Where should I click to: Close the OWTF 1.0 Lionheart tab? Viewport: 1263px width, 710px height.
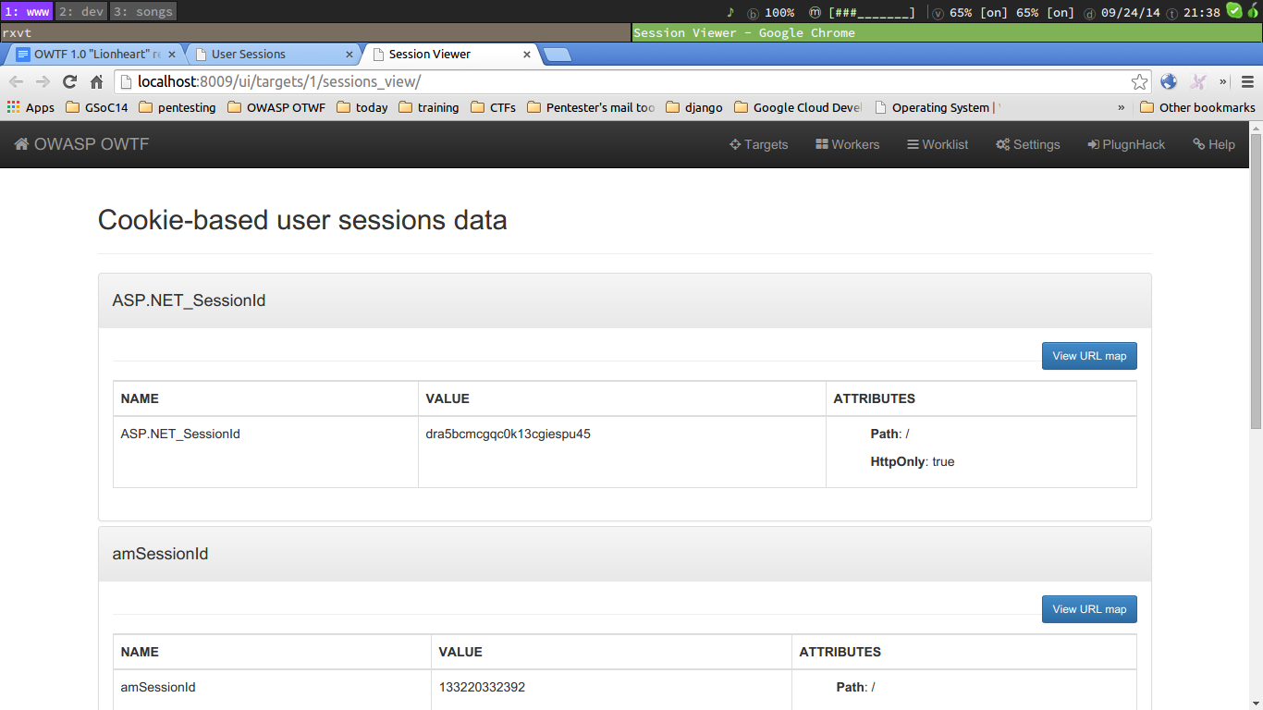point(172,55)
